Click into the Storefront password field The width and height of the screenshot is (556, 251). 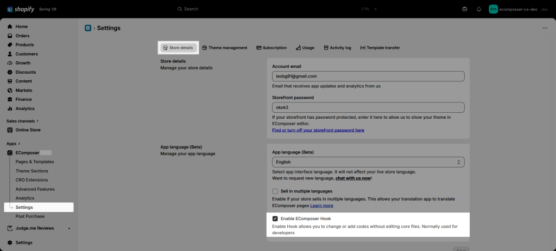click(368, 108)
